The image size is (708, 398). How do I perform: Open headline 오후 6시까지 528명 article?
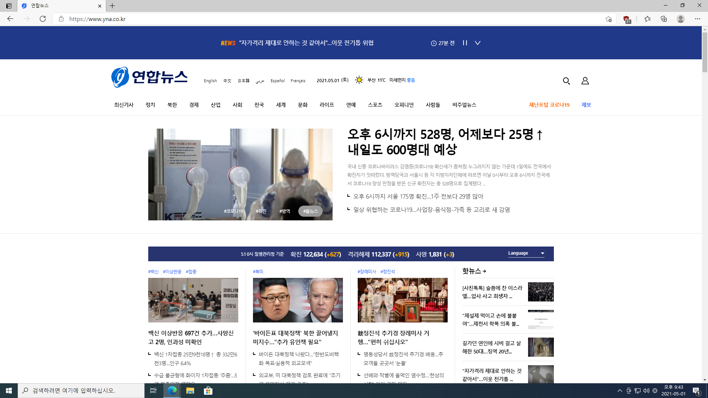pos(445,142)
